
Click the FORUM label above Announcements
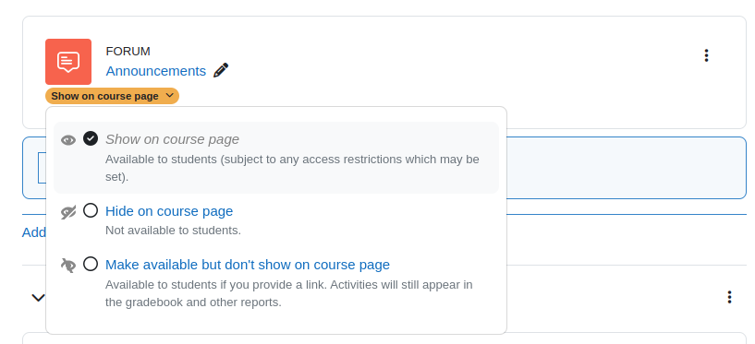(128, 51)
